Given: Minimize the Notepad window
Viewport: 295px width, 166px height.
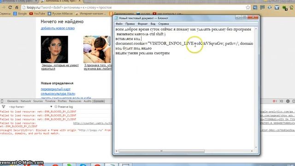Looking at the screenshot, I should pos(238,18).
